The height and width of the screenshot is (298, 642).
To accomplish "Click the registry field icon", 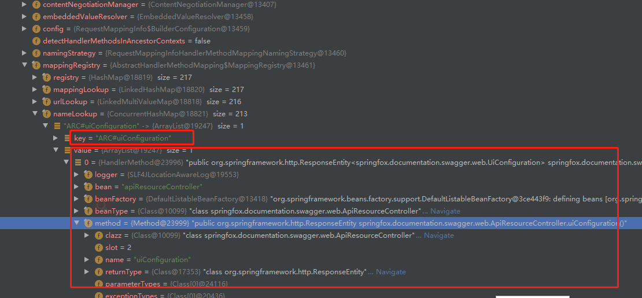I will (x=46, y=77).
